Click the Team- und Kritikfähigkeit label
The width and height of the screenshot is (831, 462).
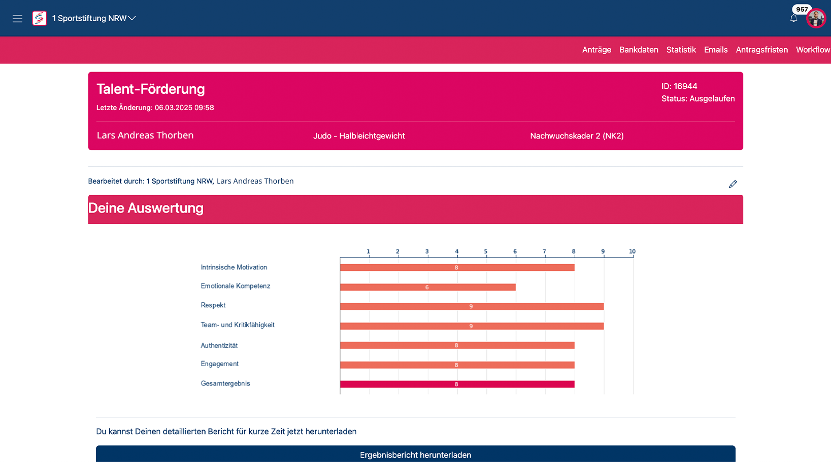[x=238, y=325]
